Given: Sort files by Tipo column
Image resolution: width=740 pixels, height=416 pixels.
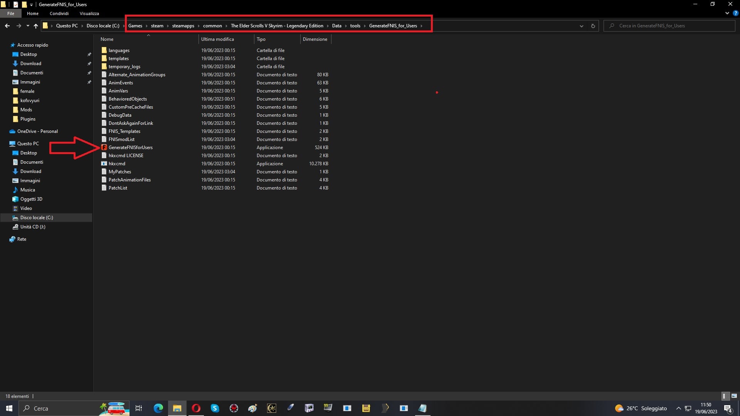Looking at the screenshot, I should (261, 39).
